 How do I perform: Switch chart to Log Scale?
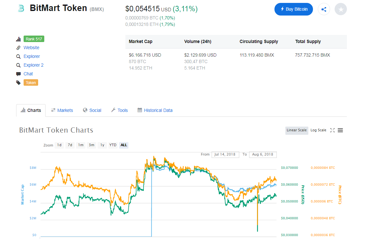318,130
